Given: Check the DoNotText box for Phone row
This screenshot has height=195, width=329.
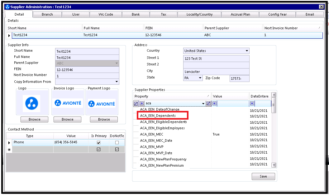Looking at the screenshot, I should (117, 142).
